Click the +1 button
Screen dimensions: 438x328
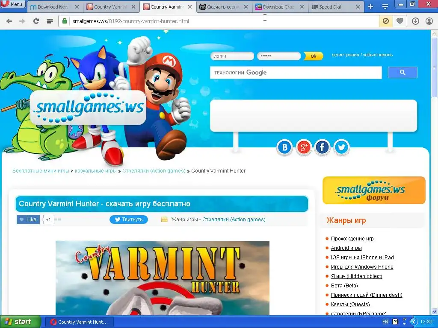point(48,220)
